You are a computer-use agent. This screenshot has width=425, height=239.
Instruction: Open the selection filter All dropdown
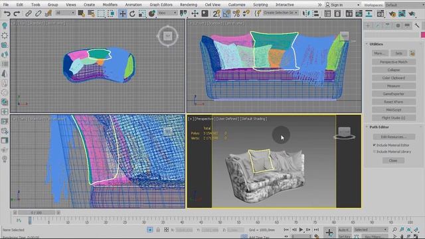click(65, 13)
